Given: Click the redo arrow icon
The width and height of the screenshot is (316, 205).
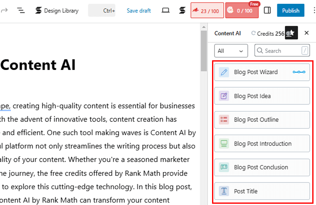Looking at the screenshot, I should point(4,10).
